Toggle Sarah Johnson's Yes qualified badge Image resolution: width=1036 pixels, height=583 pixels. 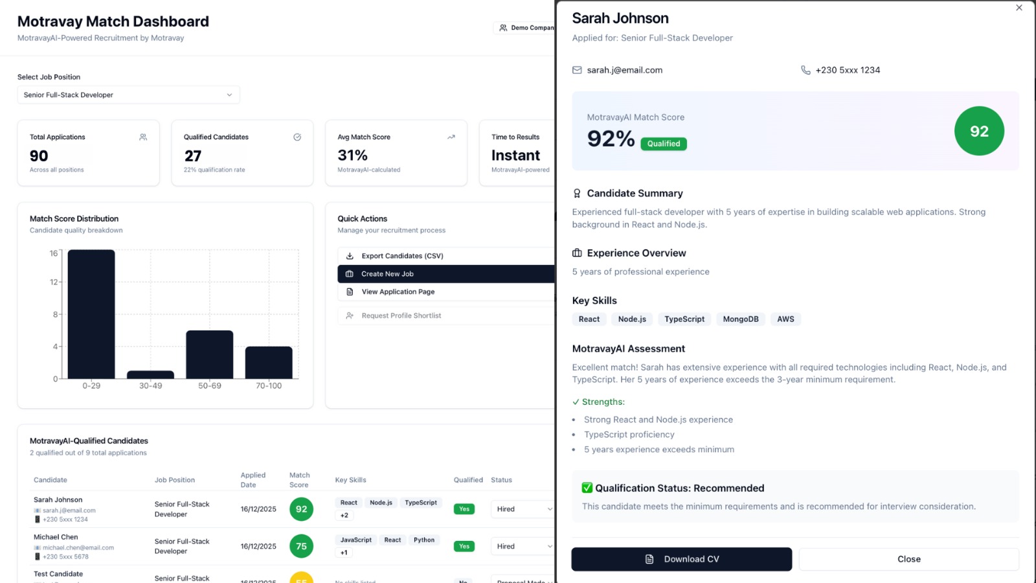(464, 509)
